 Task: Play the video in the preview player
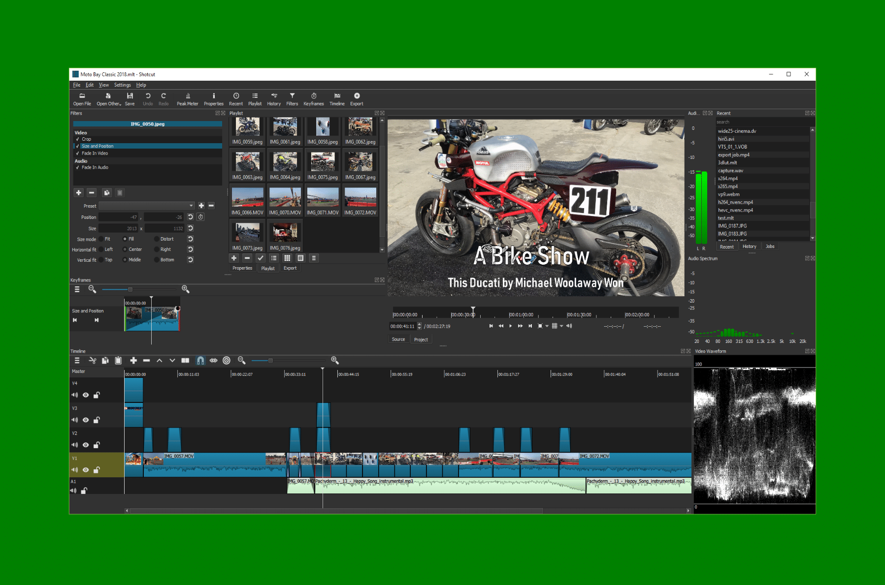510,326
